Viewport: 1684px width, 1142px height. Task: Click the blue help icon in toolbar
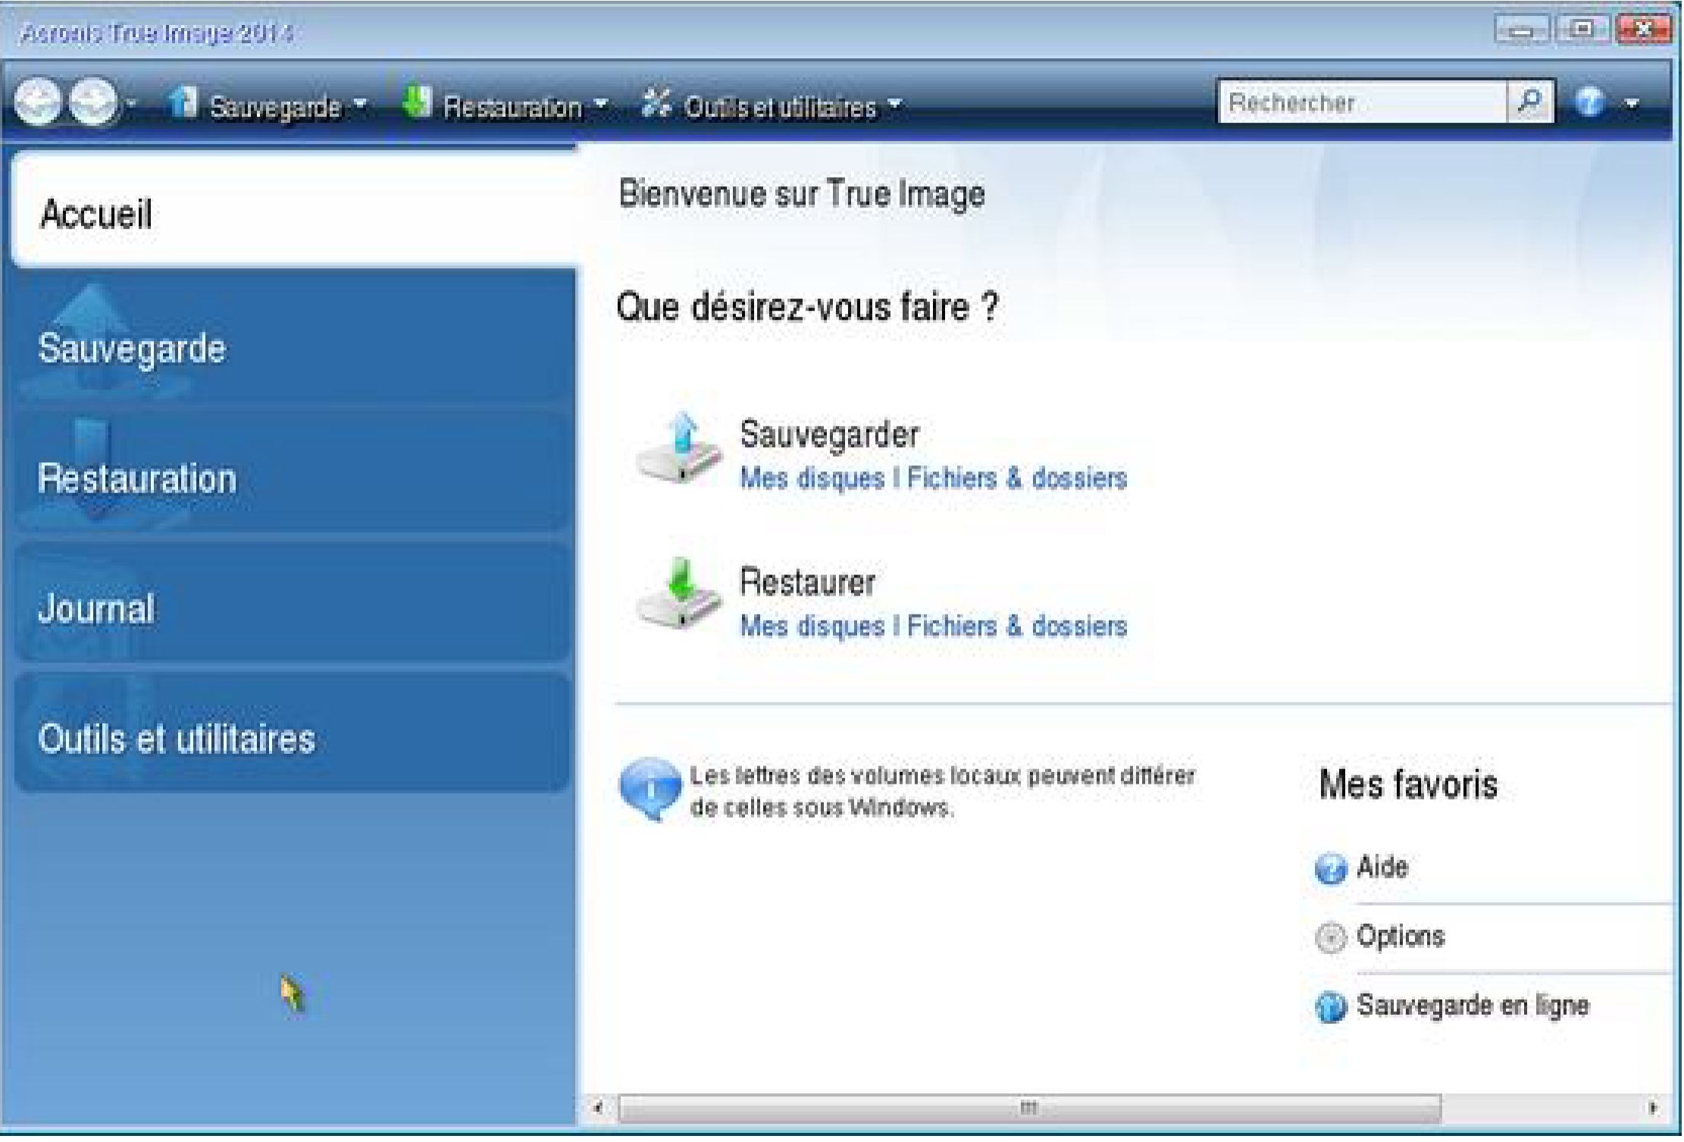coord(1589,102)
